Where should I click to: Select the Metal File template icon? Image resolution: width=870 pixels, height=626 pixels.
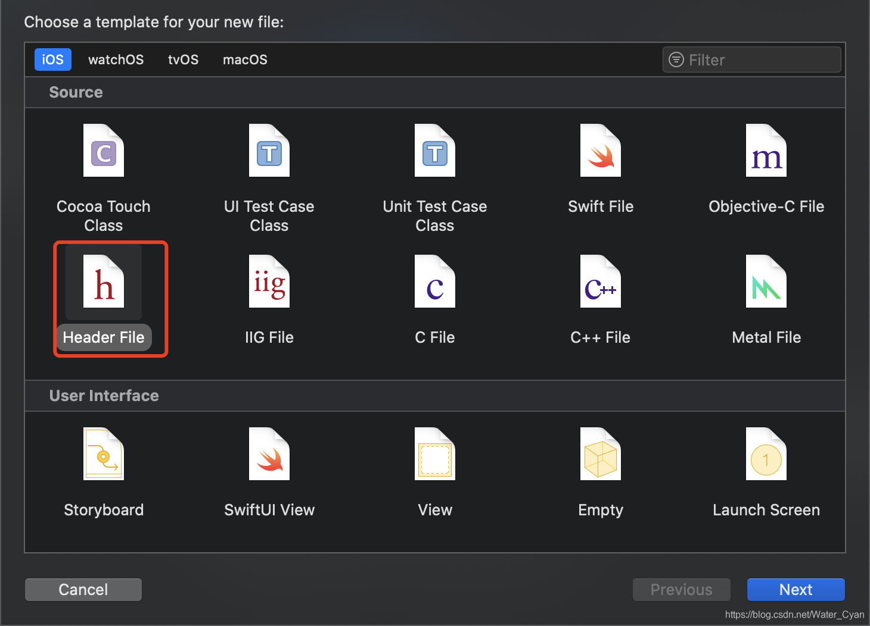click(766, 281)
